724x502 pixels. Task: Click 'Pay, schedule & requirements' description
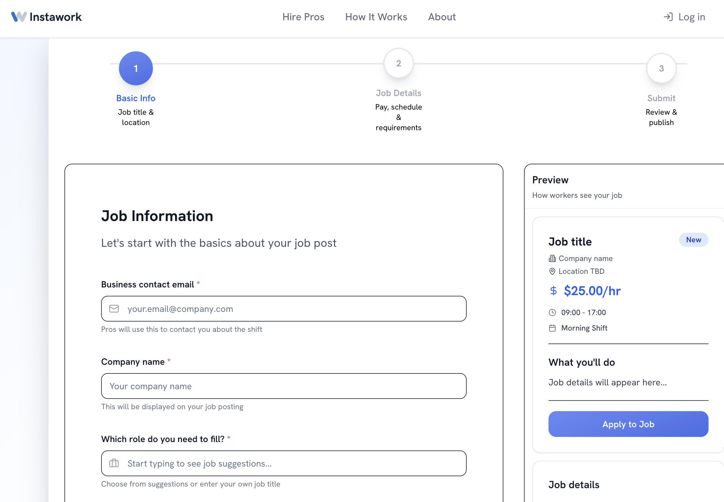(399, 117)
